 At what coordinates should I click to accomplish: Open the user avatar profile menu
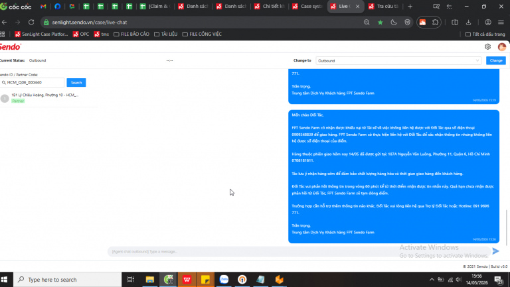coord(502,47)
